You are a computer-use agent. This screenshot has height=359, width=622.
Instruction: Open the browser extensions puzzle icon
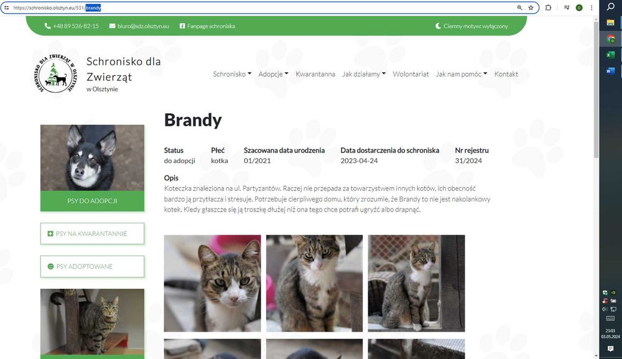(x=548, y=7)
